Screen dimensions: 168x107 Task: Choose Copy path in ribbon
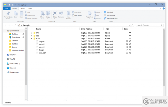coord(30,15)
